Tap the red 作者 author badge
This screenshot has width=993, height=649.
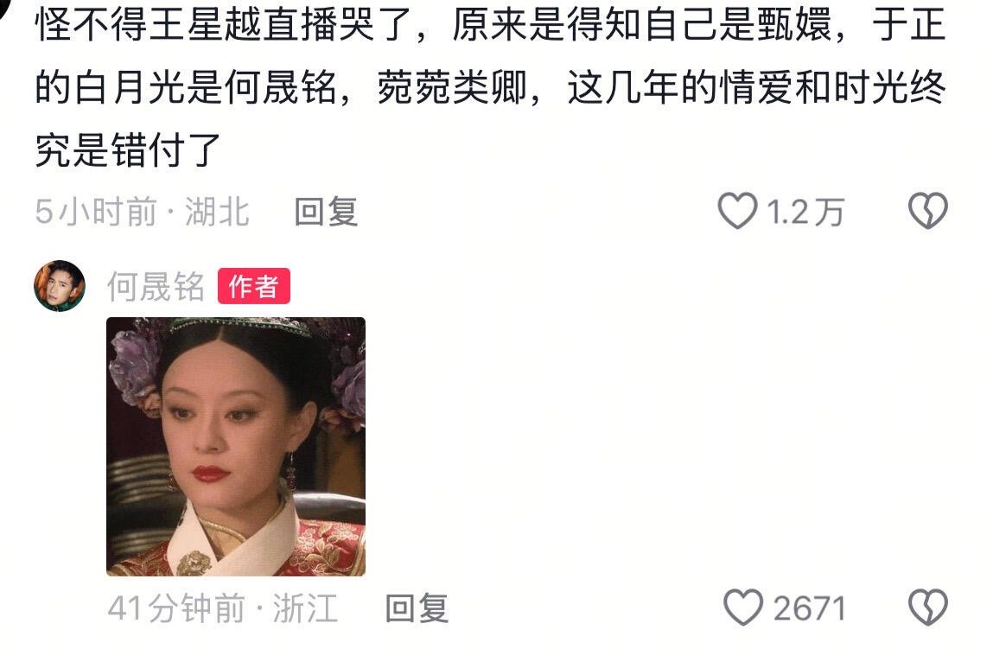[x=254, y=286]
